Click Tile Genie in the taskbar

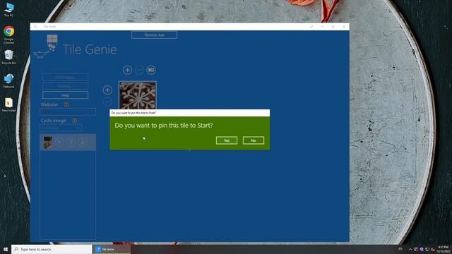coord(112,249)
